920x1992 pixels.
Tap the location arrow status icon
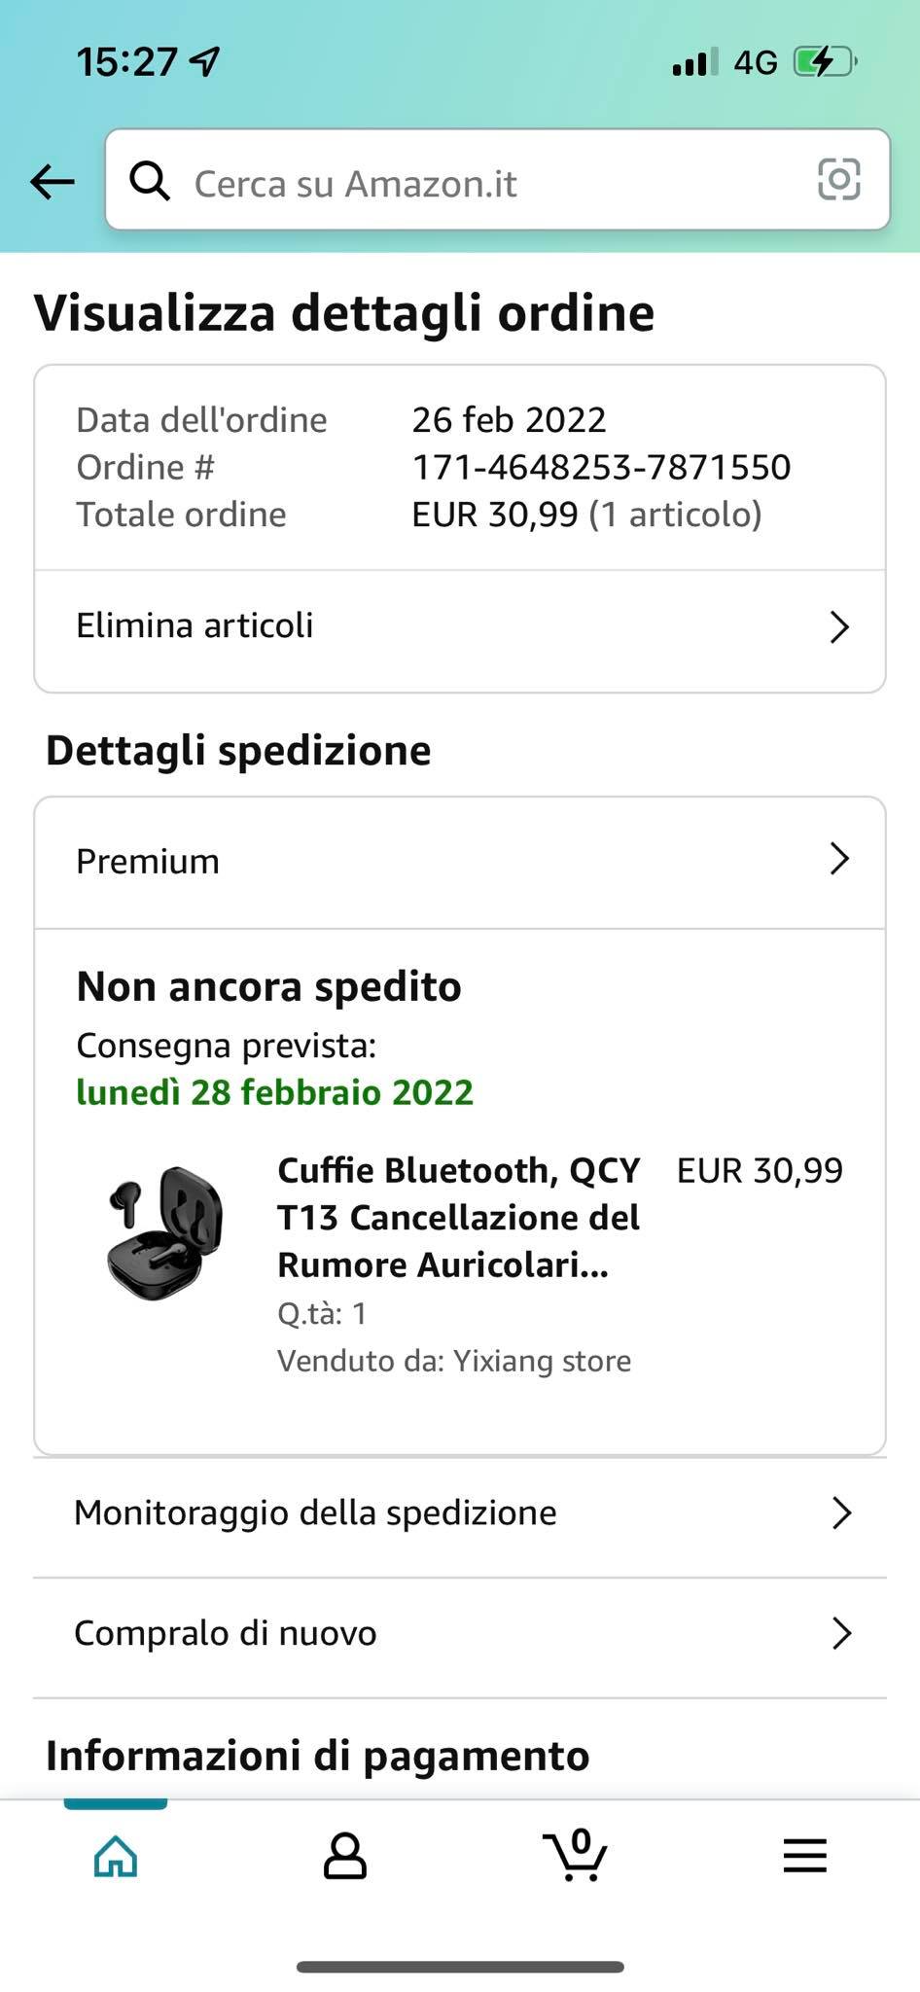tap(206, 63)
